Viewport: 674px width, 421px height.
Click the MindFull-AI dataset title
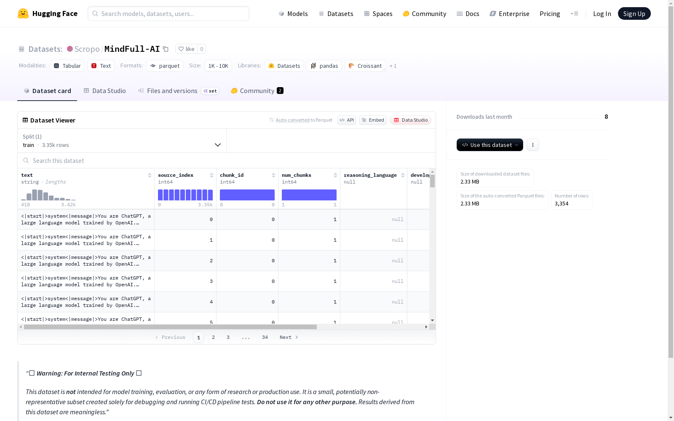(x=132, y=49)
